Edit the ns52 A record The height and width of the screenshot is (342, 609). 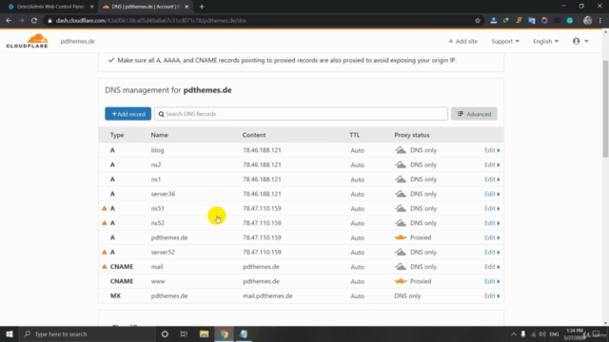point(492,223)
